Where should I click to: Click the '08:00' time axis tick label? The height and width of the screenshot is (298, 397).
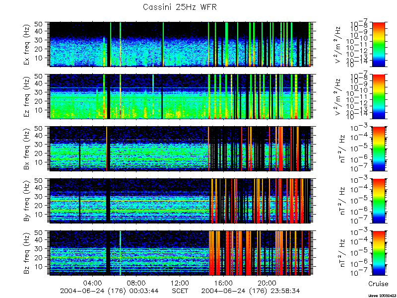click(137, 283)
